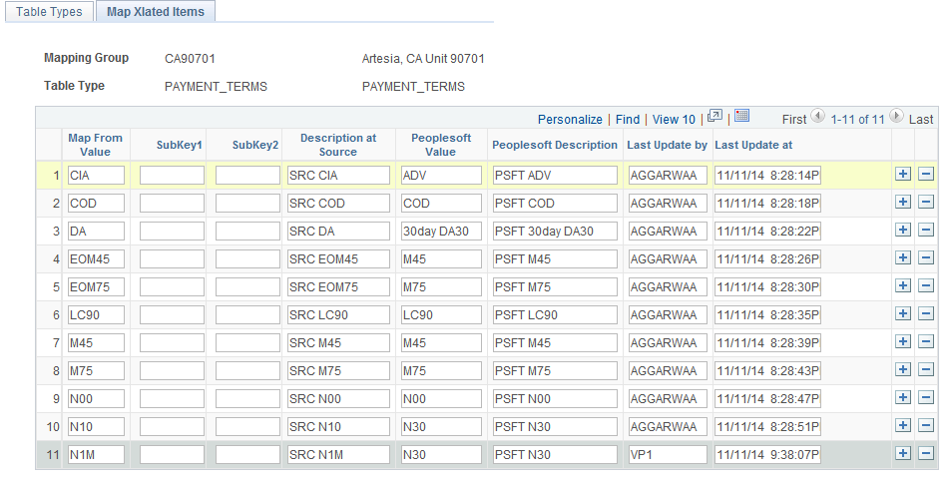Go to next rows arrow

click(x=898, y=118)
